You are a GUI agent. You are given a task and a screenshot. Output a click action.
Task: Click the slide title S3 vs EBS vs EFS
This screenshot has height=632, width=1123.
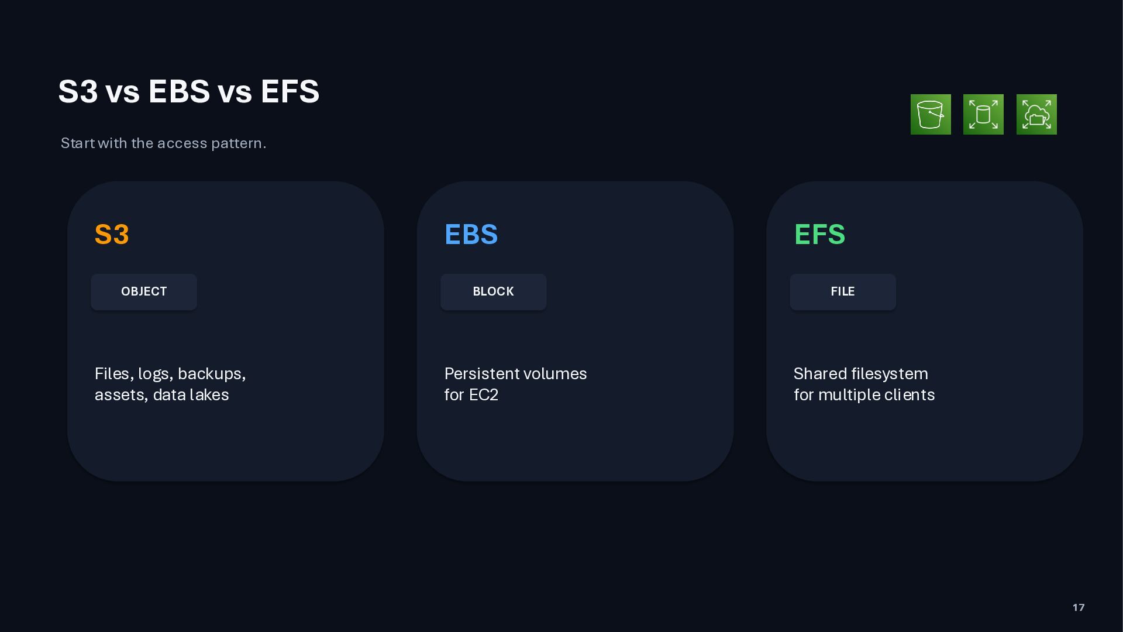click(x=189, y=91)
